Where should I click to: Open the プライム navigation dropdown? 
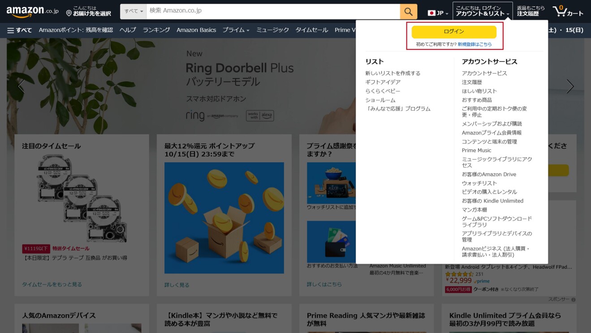tap(236, 30)
